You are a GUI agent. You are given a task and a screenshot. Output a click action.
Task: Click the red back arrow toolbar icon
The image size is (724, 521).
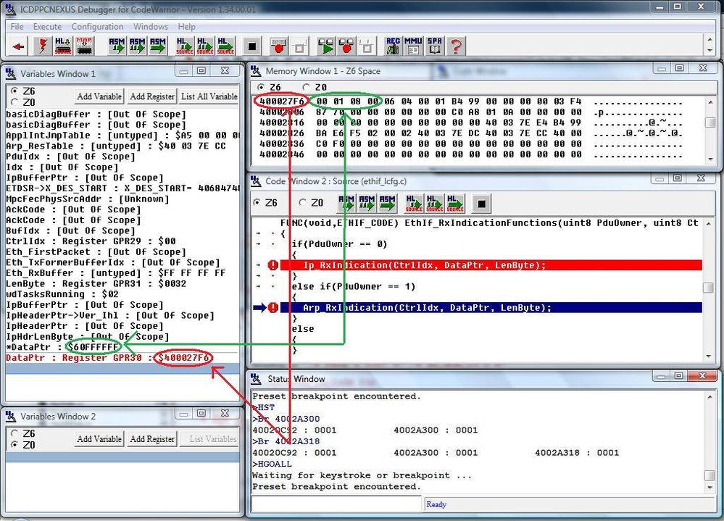tap(18, 46)
